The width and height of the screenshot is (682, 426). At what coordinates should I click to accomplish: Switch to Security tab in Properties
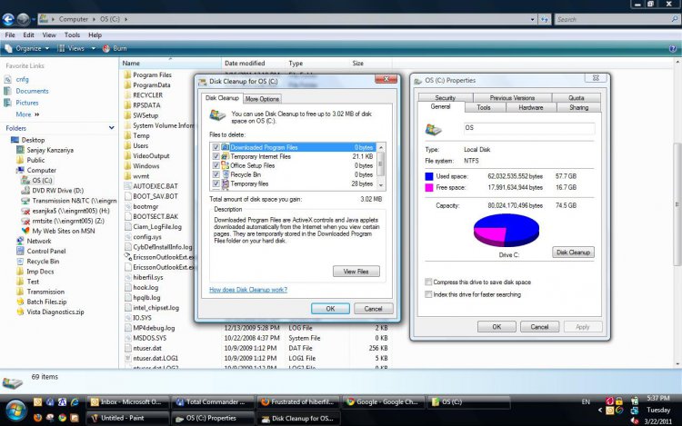coord(446,98)
